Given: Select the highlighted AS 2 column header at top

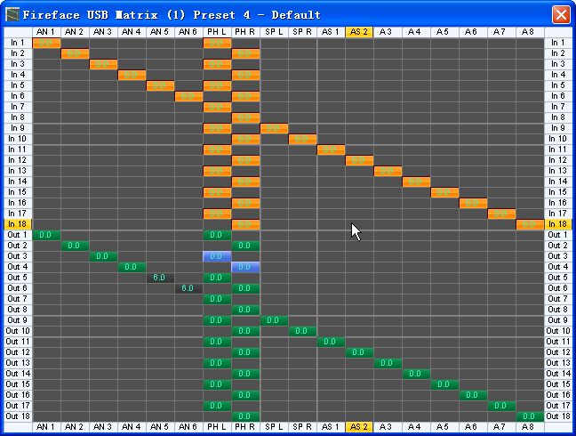Looking at the screenshot, I should coord(359,32).
